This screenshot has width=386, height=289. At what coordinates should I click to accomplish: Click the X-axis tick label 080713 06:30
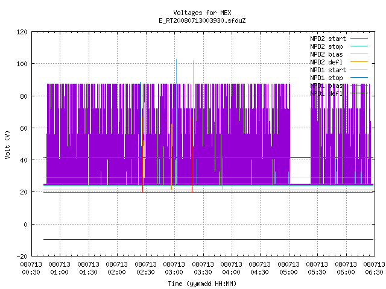click(x=374, y=269)
